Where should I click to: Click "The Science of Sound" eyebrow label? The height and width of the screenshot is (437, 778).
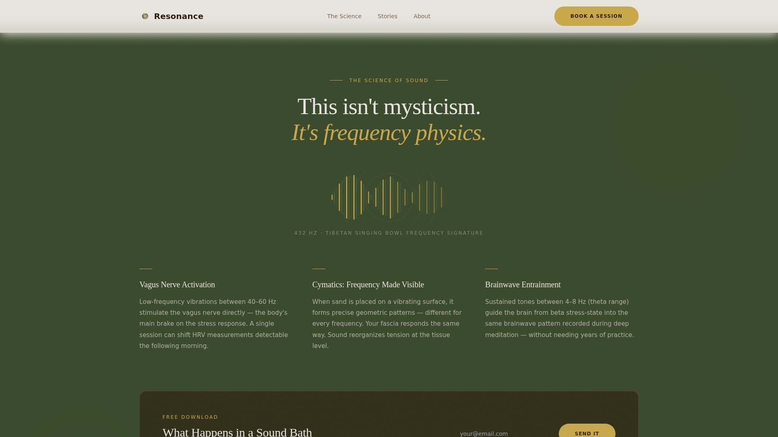coord(389,81)
